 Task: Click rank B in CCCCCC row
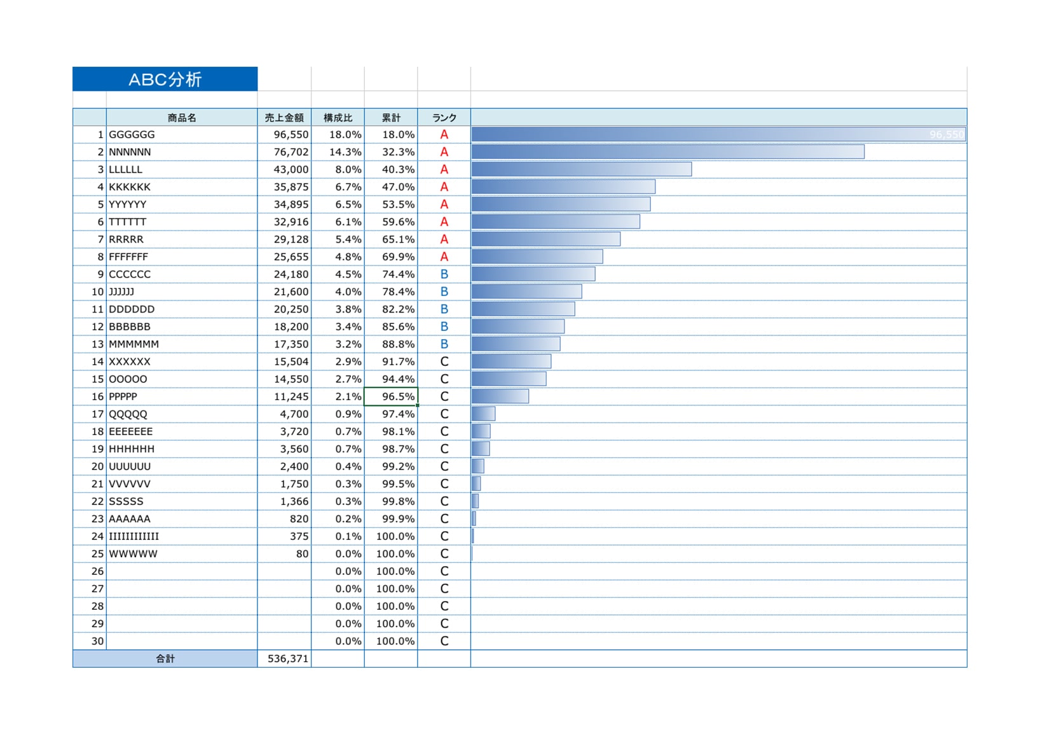pos(444,274)
